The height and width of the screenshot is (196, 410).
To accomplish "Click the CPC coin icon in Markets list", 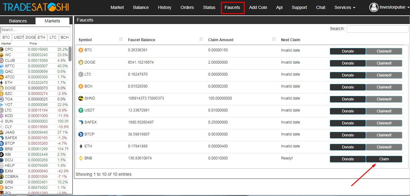I will tap(2, 49).
